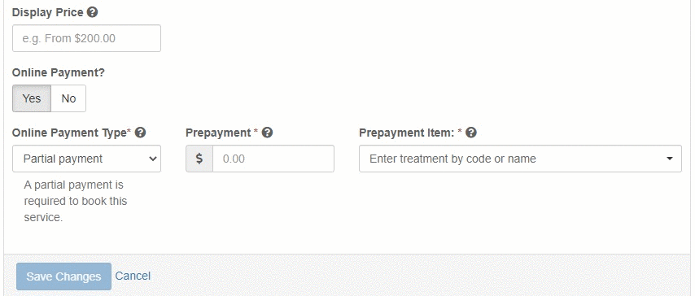
Task: Set Online Payment to No
Action: point(68,98)
